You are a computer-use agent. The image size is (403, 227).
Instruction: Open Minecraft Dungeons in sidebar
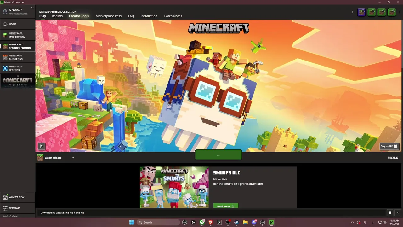pos(18,57)
